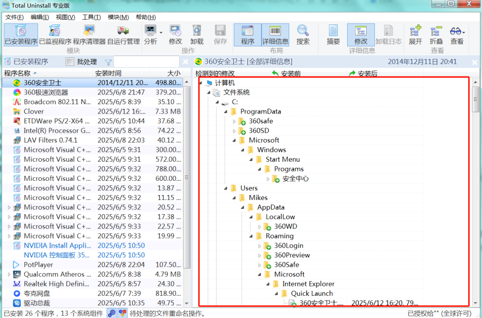Open the 模块(M) menu
Image resolution: width=482 pixels, height=318 pixels.
[x=118, y=17]
